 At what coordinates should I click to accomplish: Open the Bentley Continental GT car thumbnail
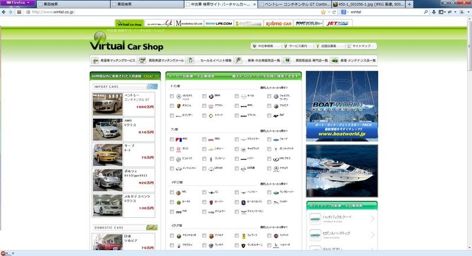[107, 103]
